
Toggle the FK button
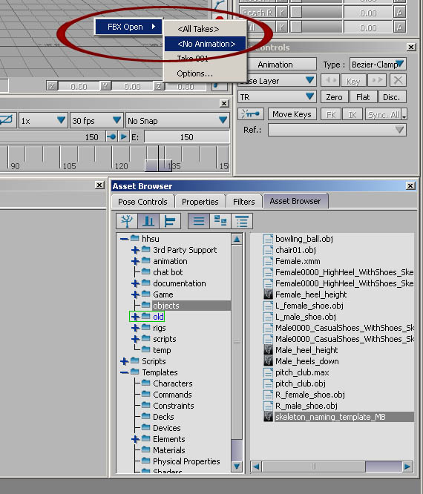pos(331,114)
